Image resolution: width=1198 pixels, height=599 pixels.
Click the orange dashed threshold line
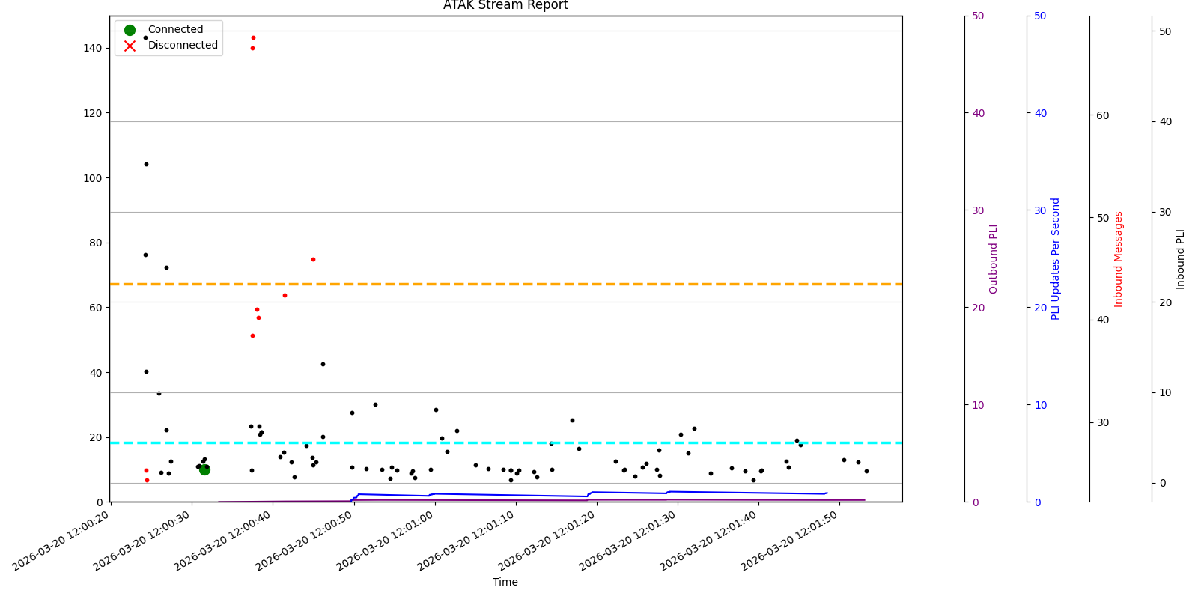pos(524,284)
